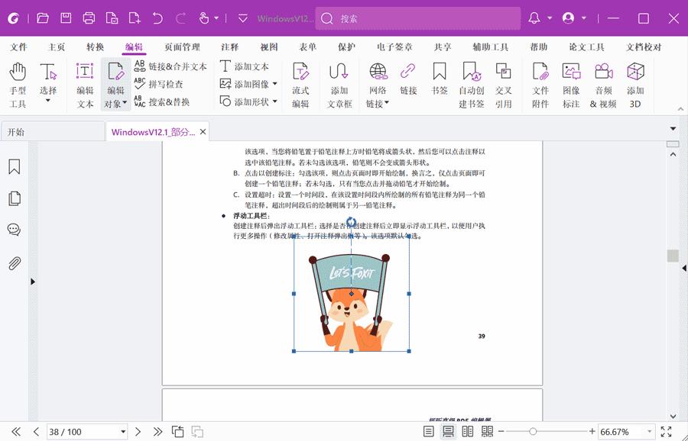Image resolution: width=688 pixels, height=441 pixels.
Task: Close the WindowsV12.1 document tab
Action: pos(203,132)
